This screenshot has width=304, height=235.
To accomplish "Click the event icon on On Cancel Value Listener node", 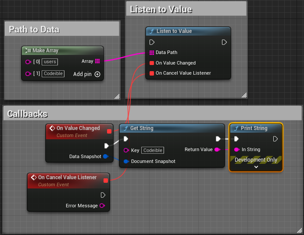I will click(x=33, y=177).
